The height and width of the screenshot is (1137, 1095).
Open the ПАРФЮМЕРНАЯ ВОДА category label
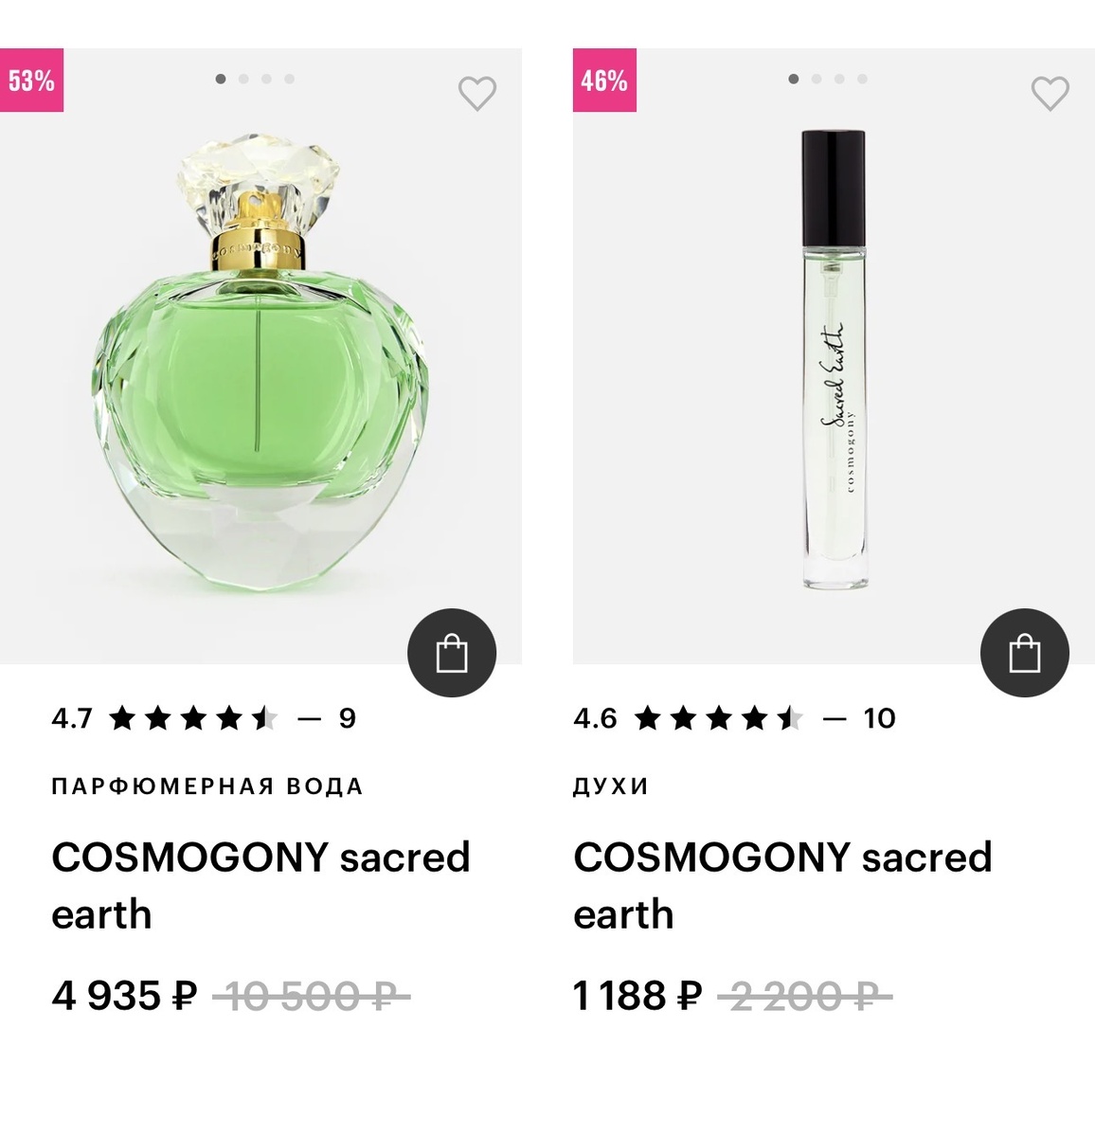(207, 786)
